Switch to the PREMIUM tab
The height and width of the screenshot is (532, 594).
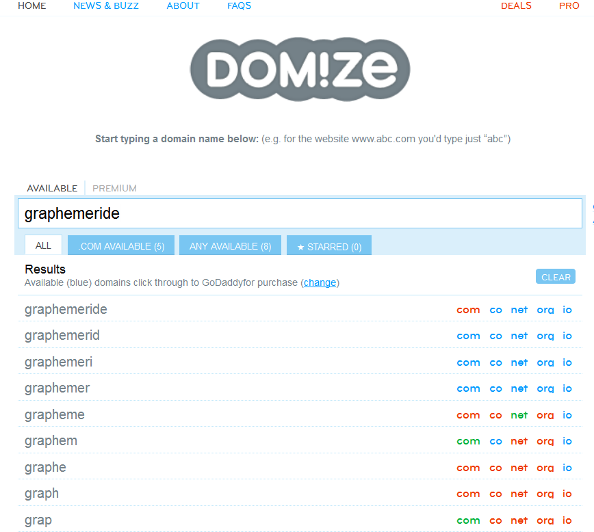114,188
